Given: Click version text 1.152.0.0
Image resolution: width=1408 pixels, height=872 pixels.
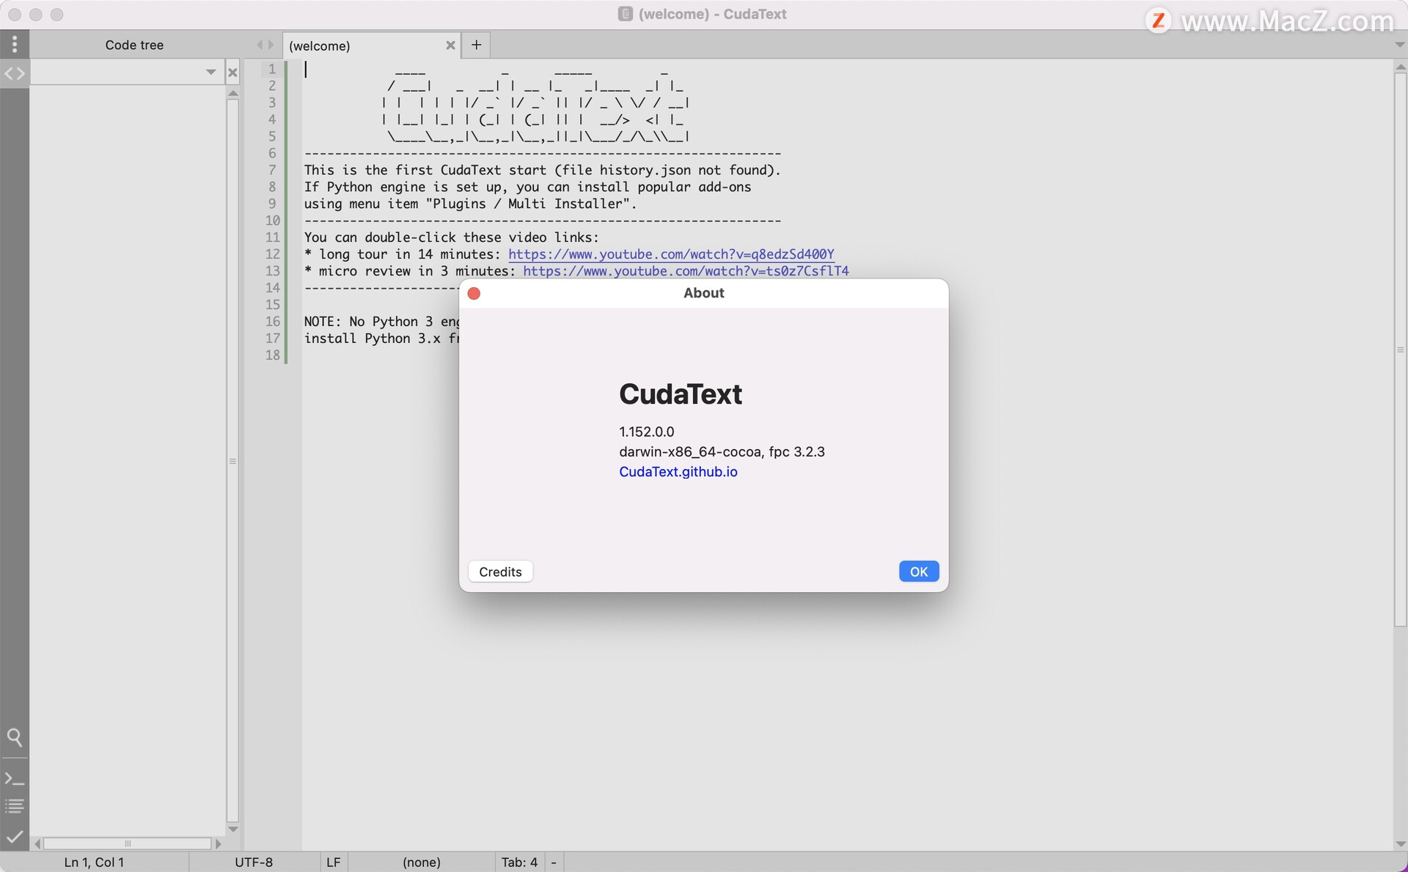Looking at the screenshot, I should pos(647,432).
